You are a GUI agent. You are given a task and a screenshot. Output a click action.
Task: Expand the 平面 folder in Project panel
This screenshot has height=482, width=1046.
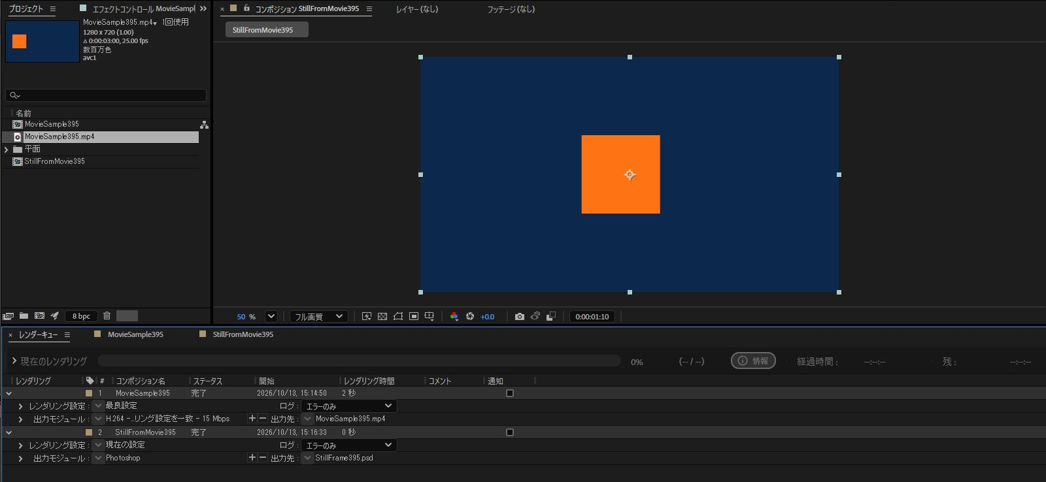(x=7, y=150)
